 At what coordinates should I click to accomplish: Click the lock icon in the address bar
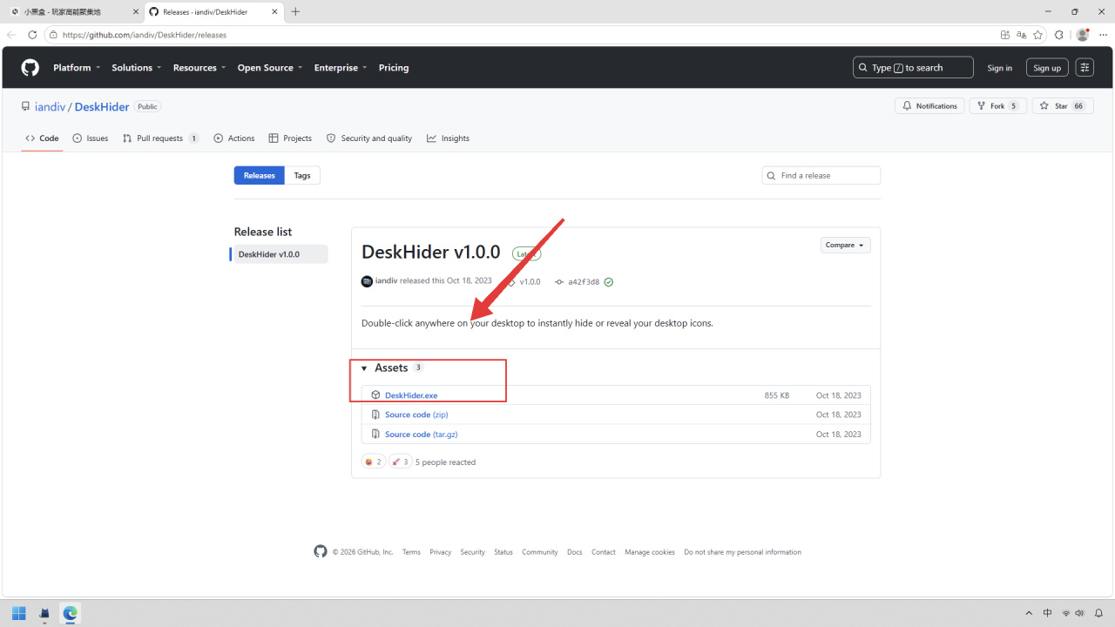(53, 35)
